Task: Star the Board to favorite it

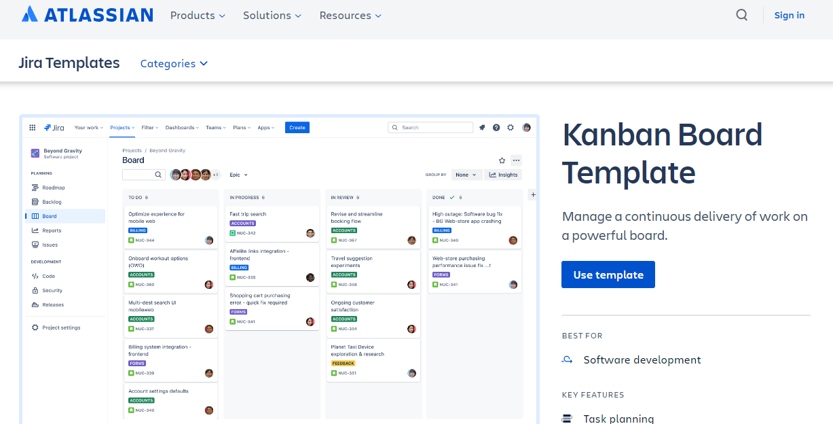Action: point(501,160)
